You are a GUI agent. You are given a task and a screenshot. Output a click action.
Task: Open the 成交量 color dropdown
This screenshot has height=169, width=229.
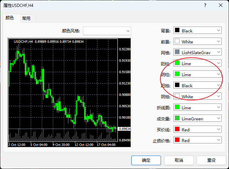[x=198, y=118]
